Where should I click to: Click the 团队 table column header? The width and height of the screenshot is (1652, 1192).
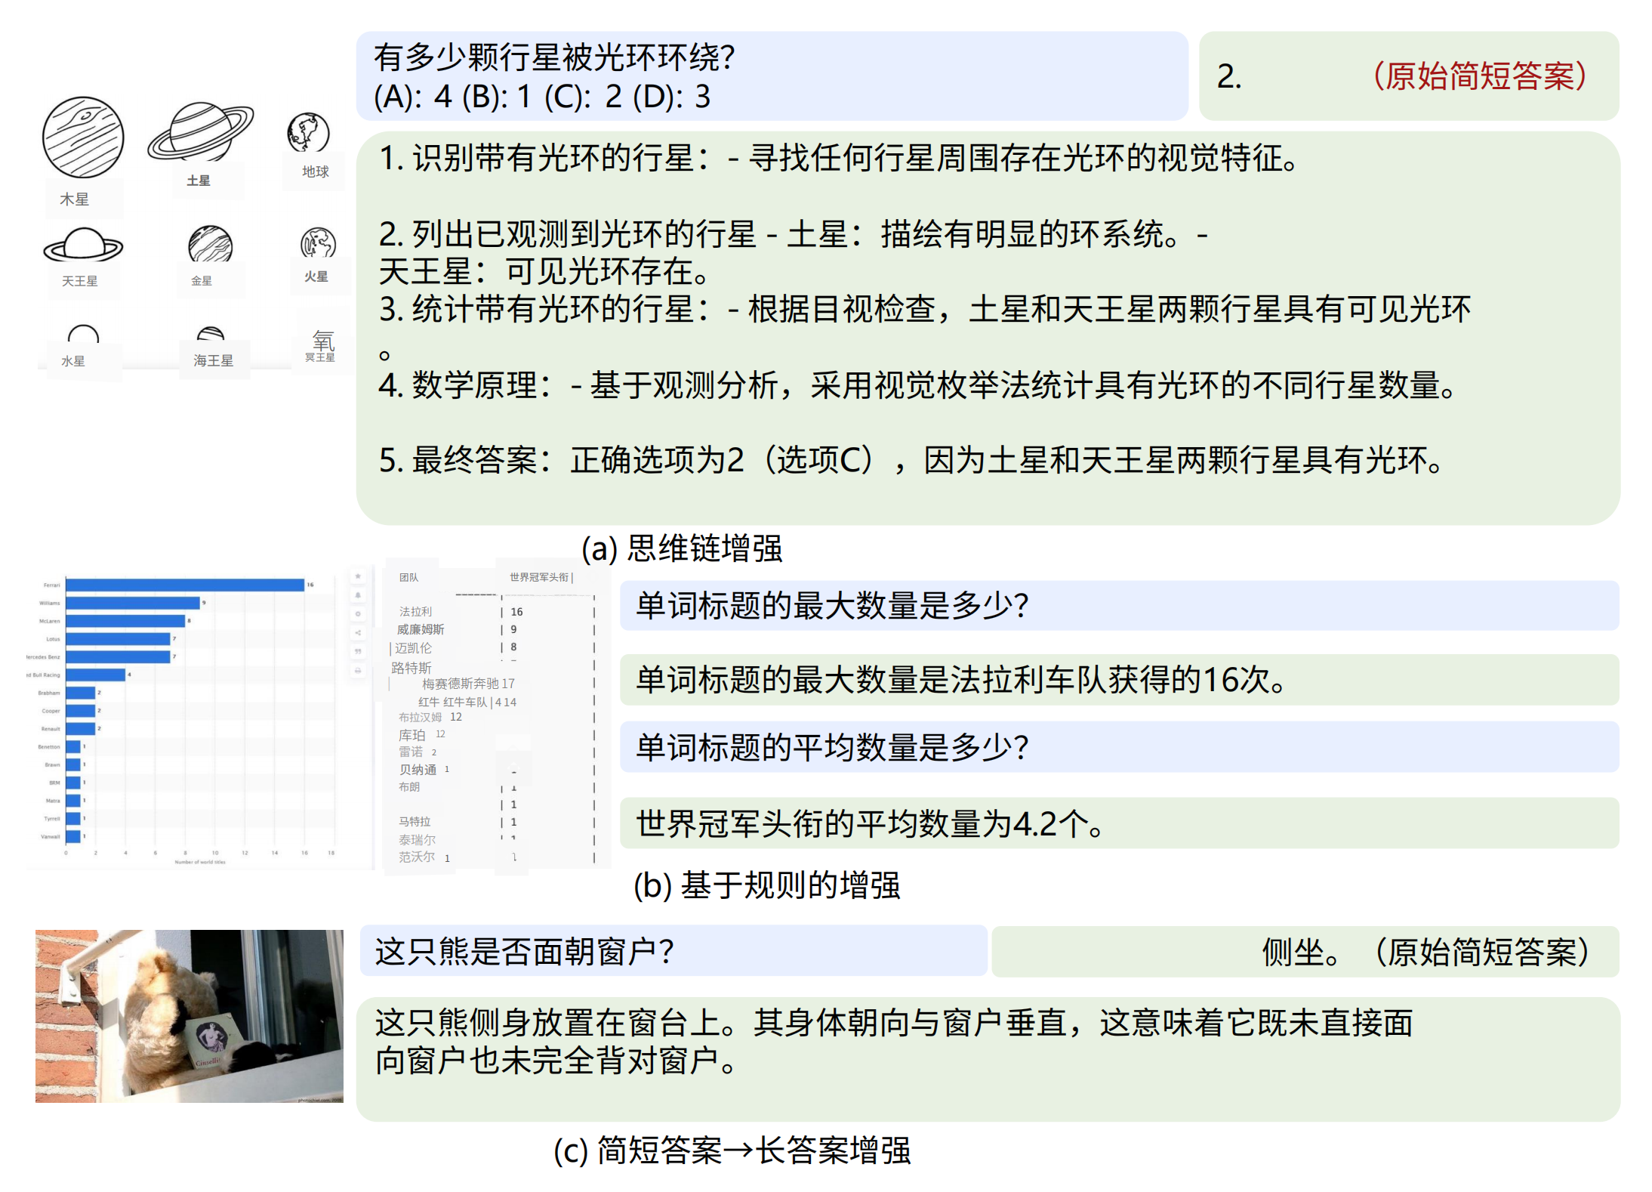pyautogui.click(x=408, y=577)
